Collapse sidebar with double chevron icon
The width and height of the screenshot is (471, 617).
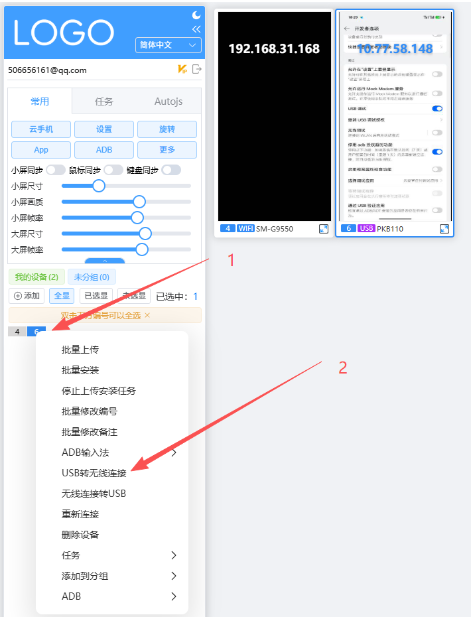196,29
